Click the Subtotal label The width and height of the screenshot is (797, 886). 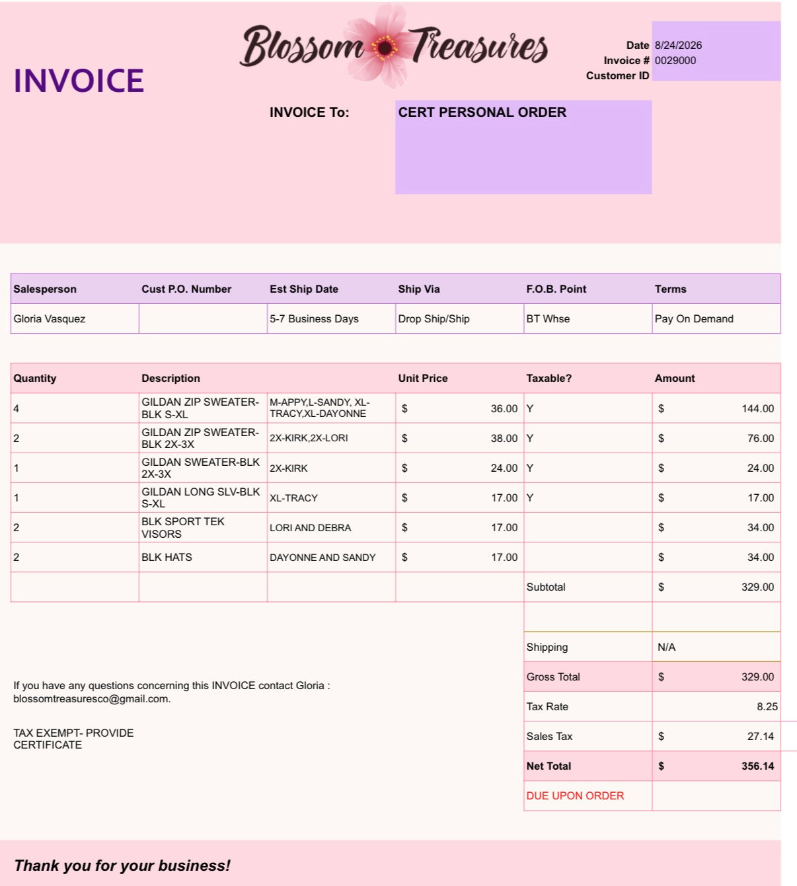pos(546,587)
